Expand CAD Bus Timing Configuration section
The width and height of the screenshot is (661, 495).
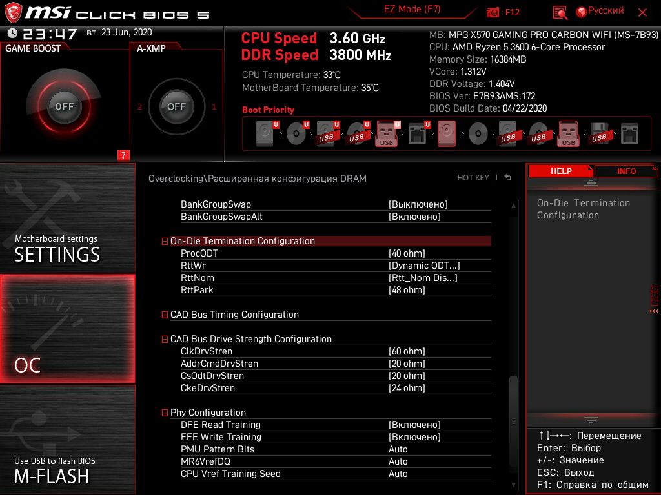165,315
